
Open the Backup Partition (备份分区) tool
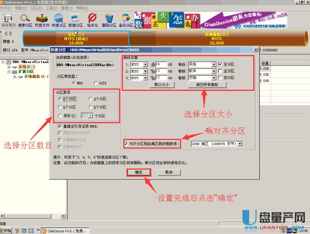(x=126, y=19)
